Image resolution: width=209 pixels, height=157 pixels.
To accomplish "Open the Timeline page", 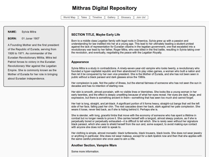I will (x=97, y=17).
